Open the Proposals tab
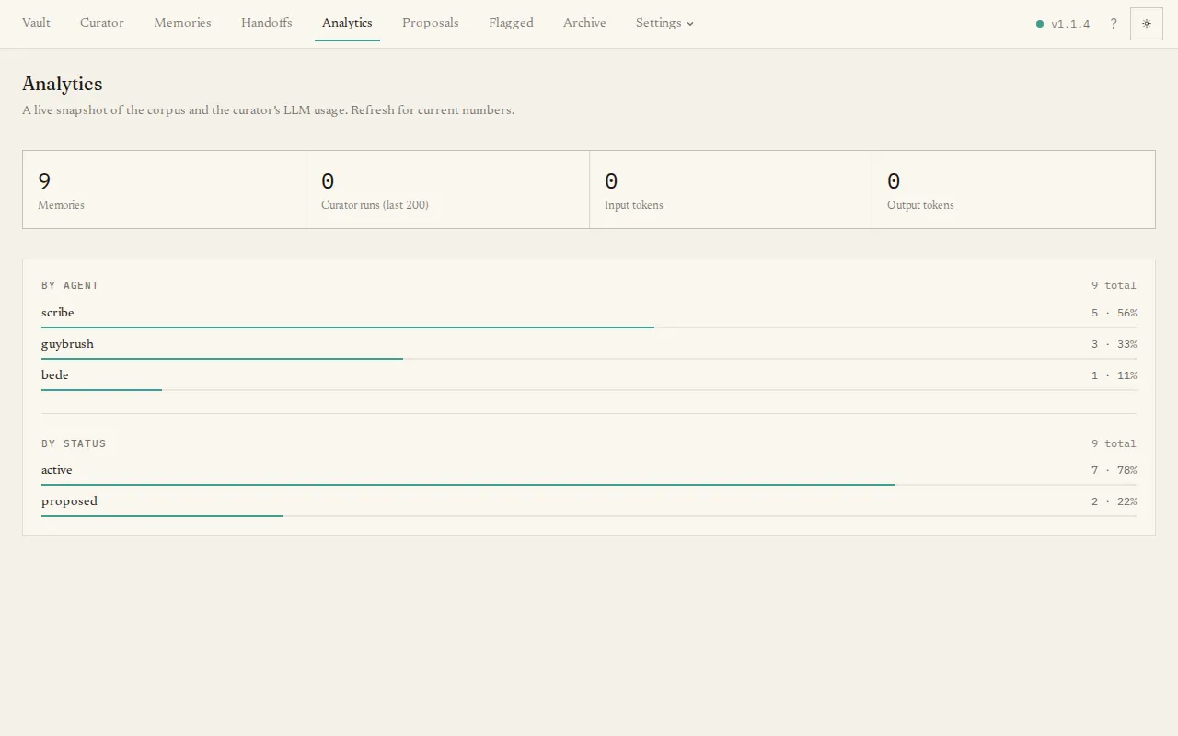 coord(430,23)
